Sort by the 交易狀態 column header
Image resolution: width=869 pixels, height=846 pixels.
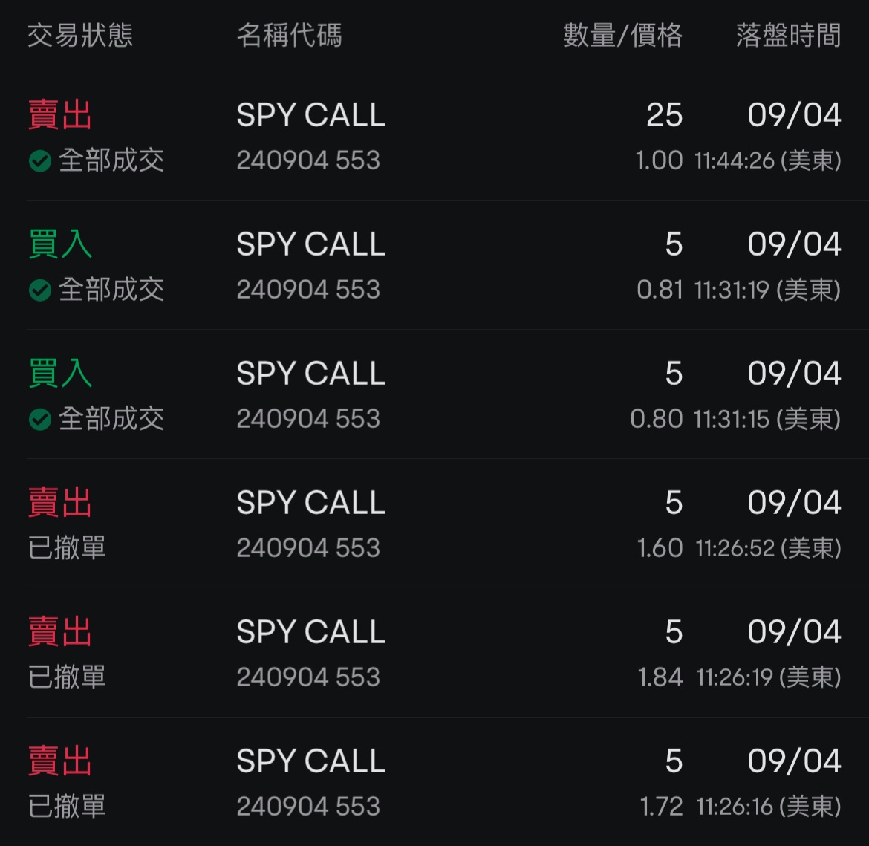tap(80, 35)
